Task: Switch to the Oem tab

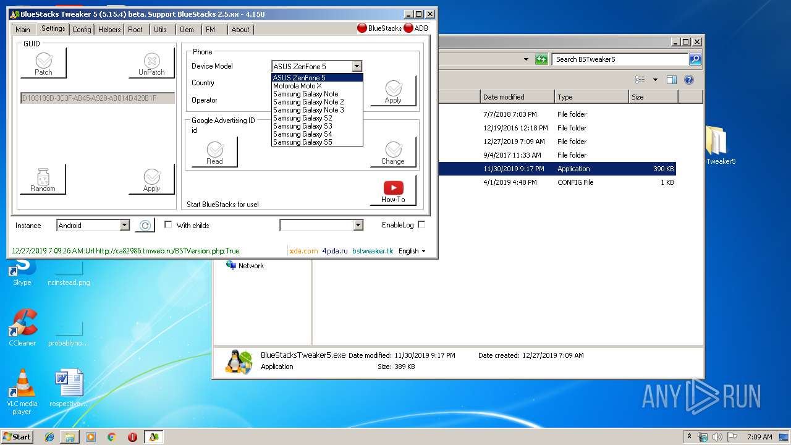Action: pyautogui.click(x=187, y=30)
